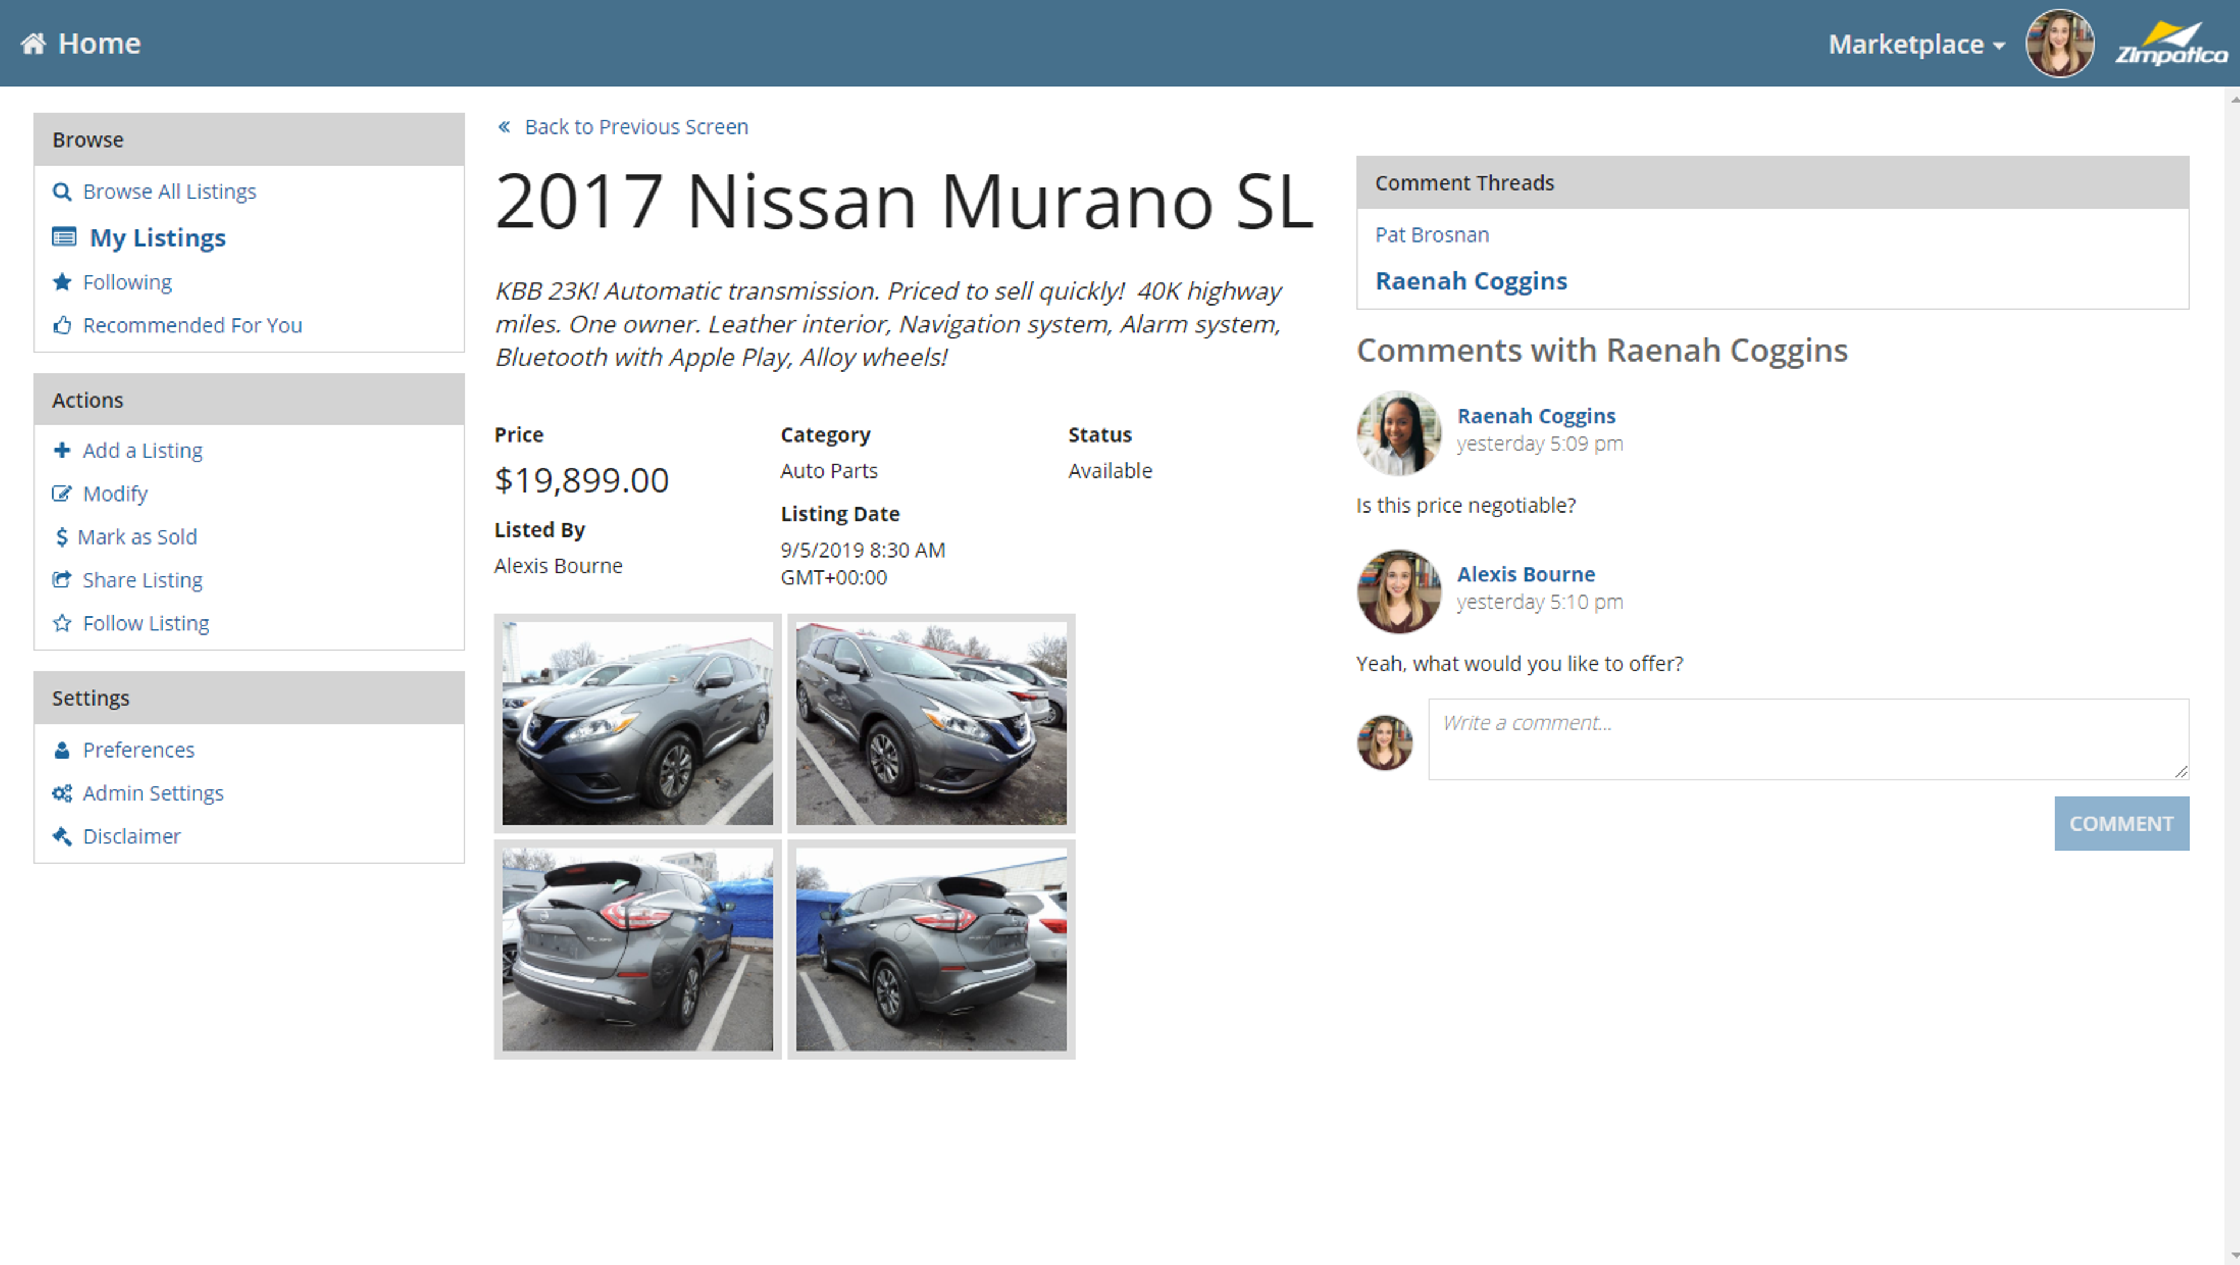
Task: Open Browse All Listings
Action: coord(169,191)
